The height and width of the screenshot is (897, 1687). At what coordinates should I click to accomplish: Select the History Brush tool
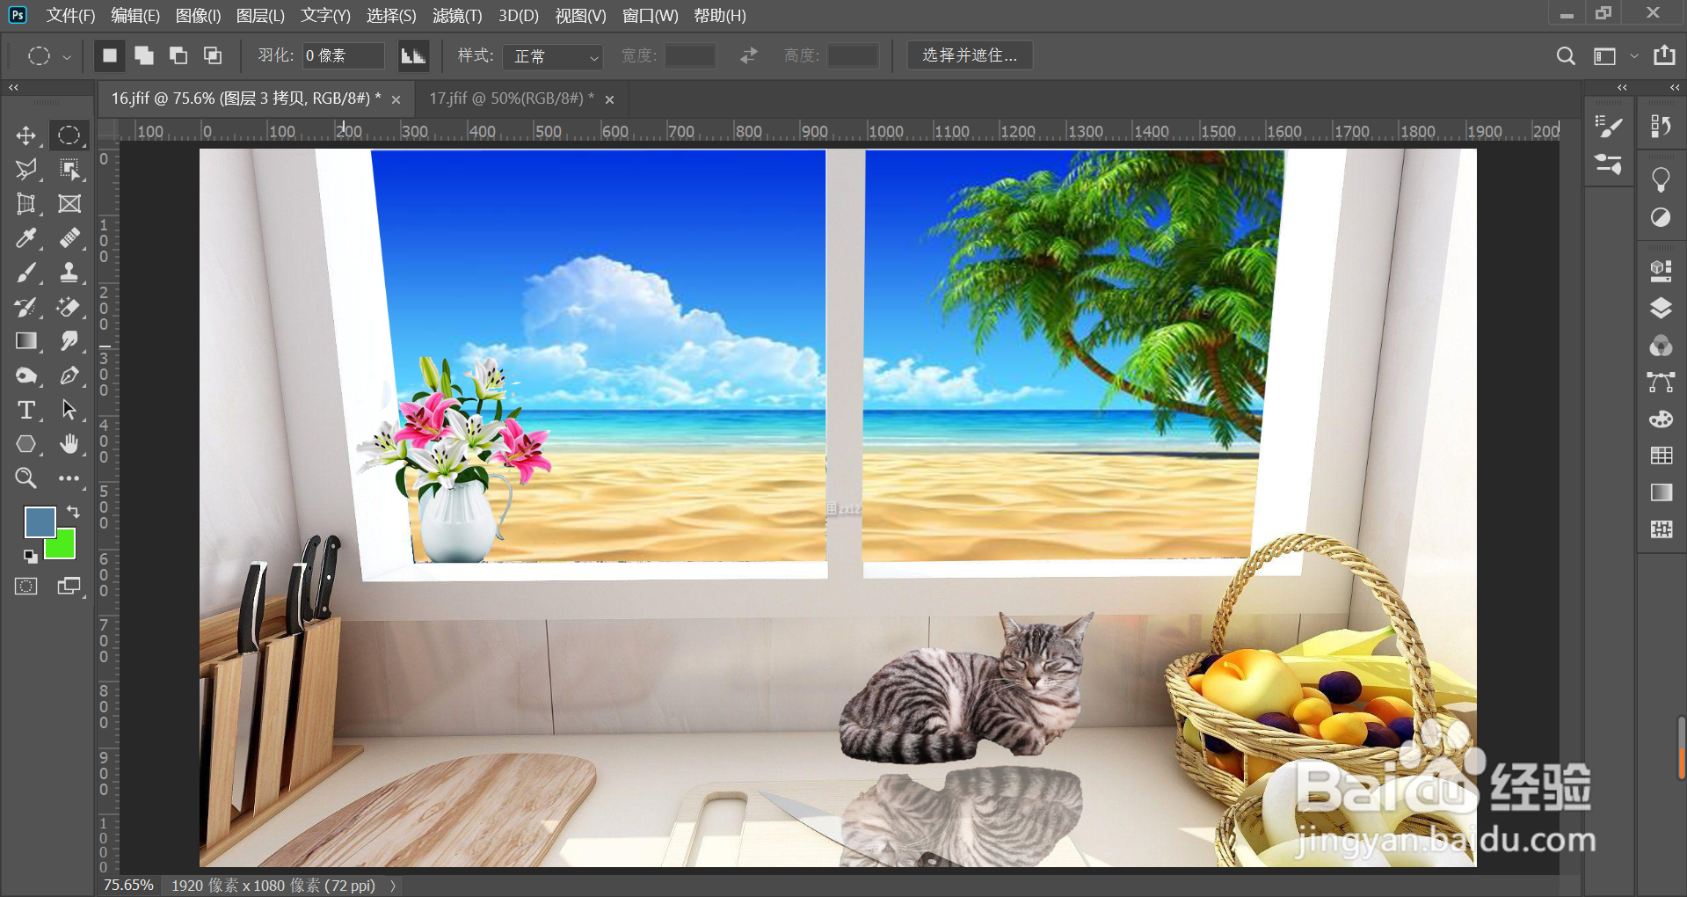[26, 307]
